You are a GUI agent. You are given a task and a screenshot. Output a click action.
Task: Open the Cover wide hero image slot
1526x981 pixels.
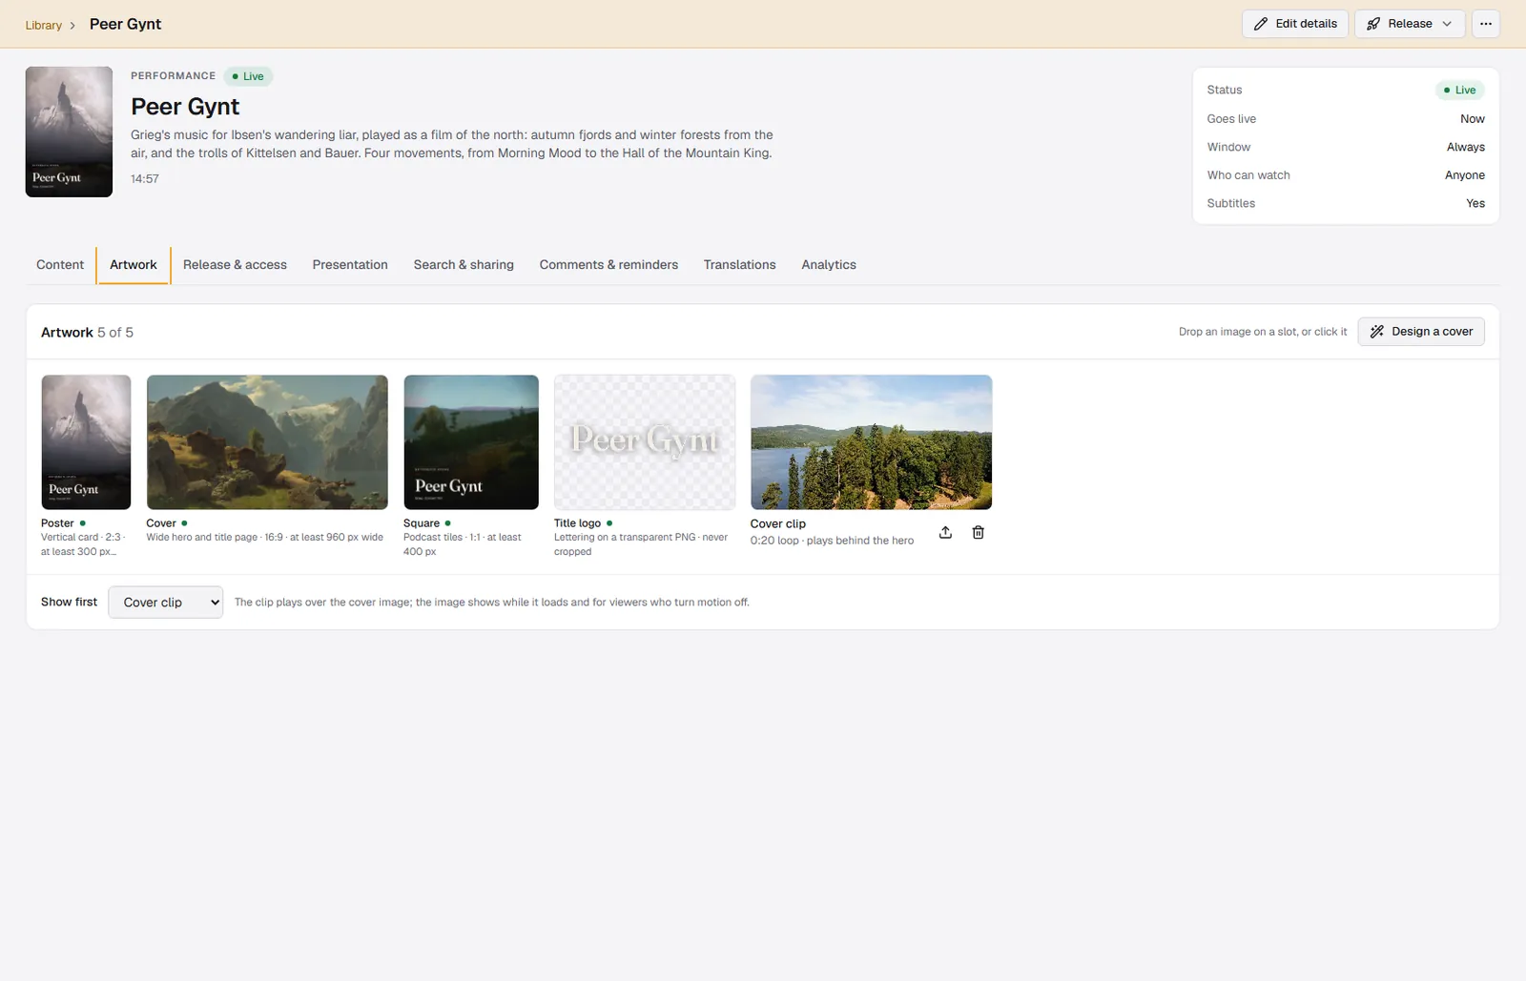(x=267, y=442)
